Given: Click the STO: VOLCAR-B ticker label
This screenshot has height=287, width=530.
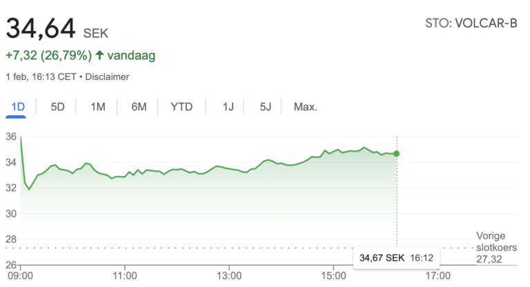Looking at the screenshot, I should pyautogui.click(x=471, y=24).
